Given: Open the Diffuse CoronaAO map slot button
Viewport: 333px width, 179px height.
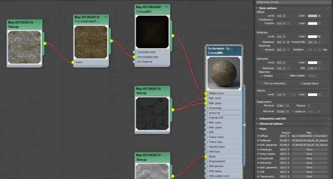Looking at the screenshot, I should pos(310,136).
